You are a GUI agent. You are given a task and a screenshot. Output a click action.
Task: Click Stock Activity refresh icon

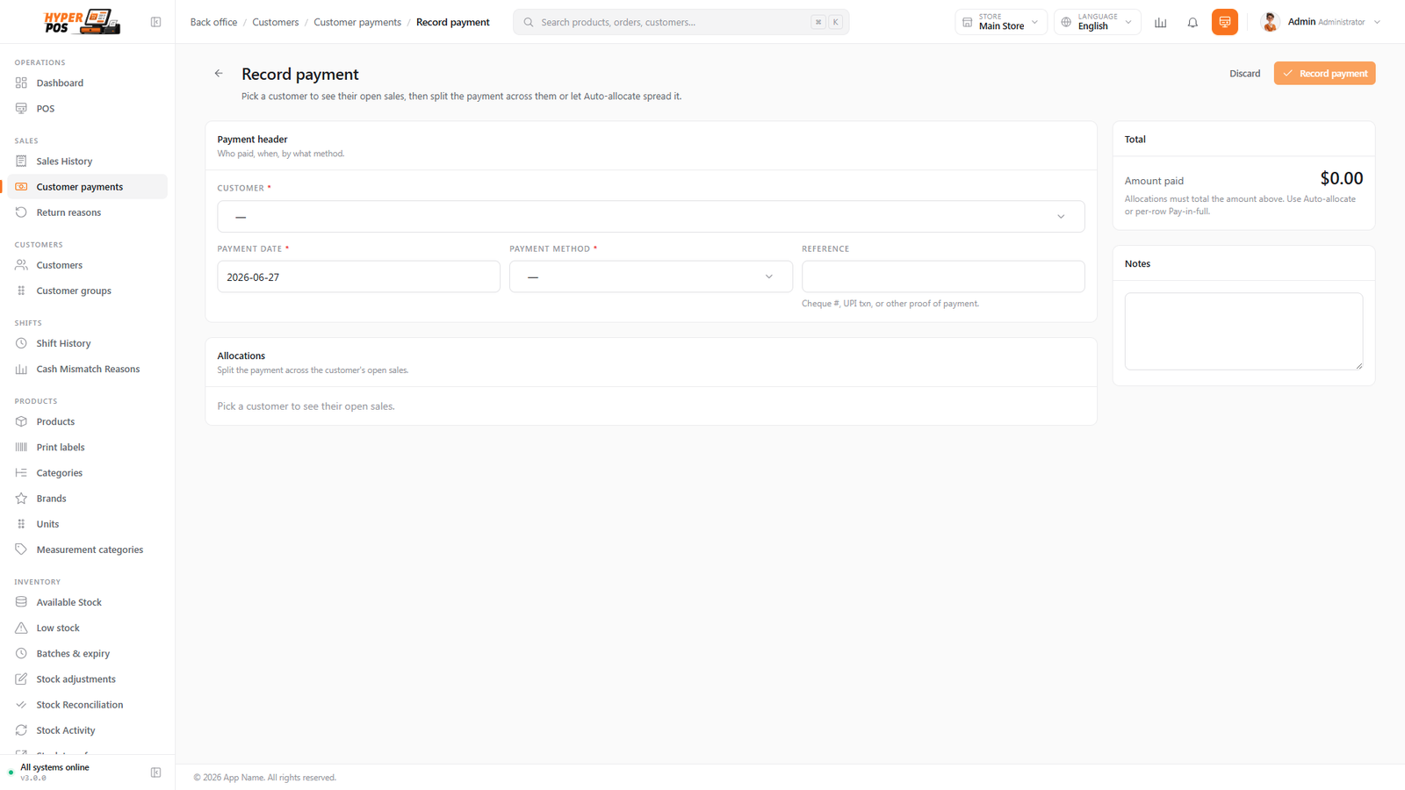(x=21, y=730)
